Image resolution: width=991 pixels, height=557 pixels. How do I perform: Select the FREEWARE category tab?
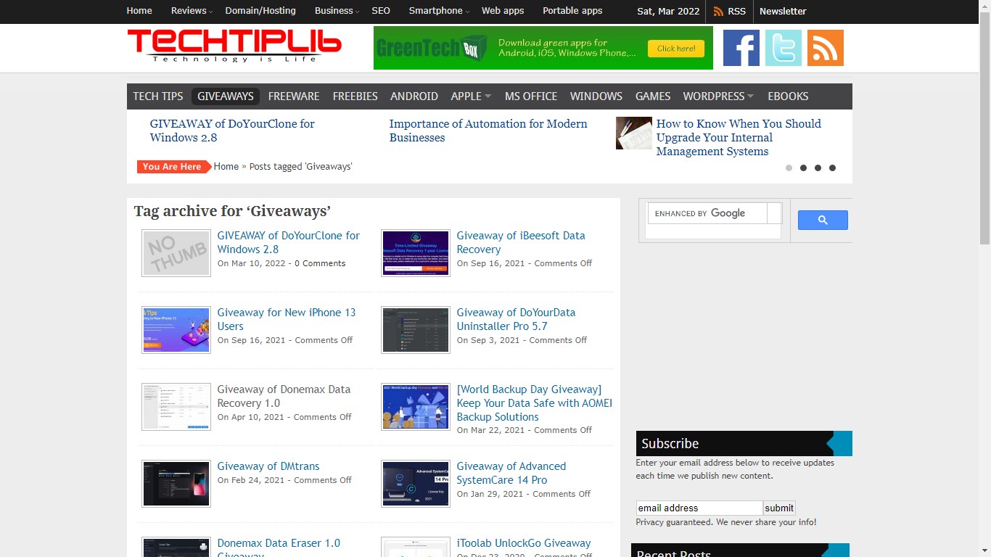pyautogui.click(x=294, y=96)
